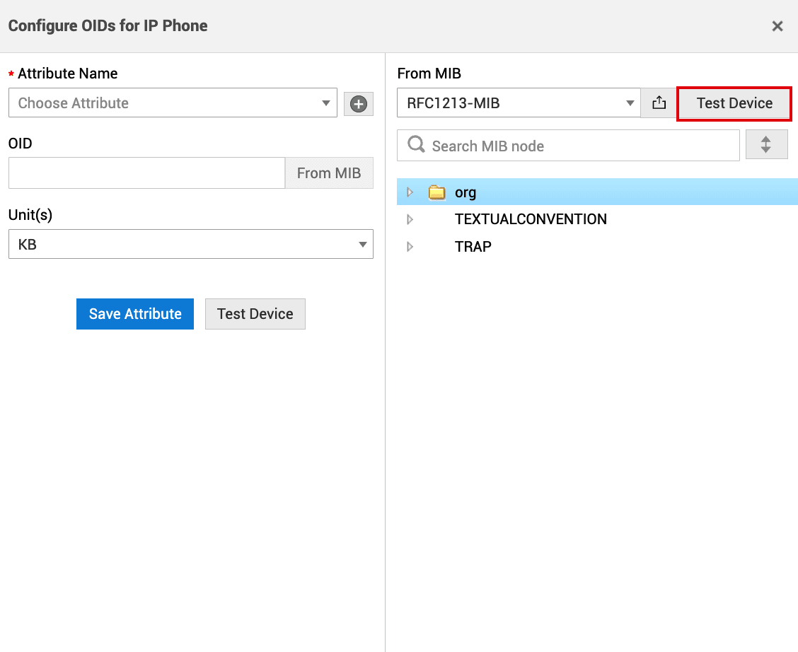Screen dimensions: 798x652
Task: Open the Unit(s) dropdown showing KB
Action: [190, 245]
